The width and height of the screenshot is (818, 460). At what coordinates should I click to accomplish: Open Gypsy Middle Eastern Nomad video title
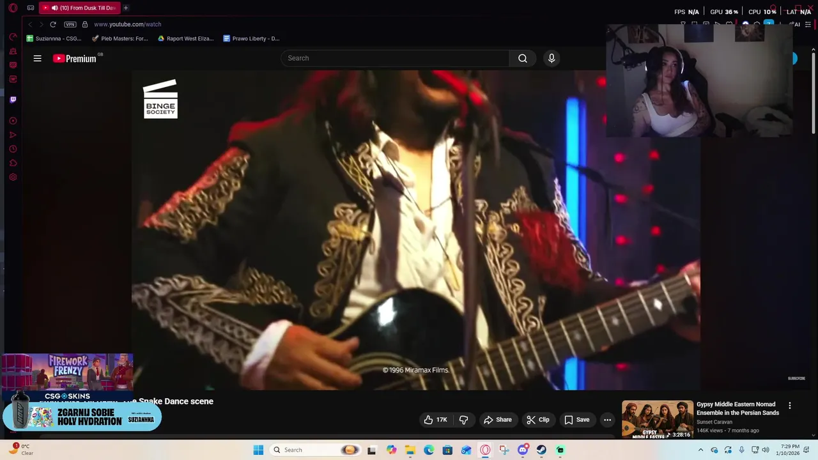point(737,408)
